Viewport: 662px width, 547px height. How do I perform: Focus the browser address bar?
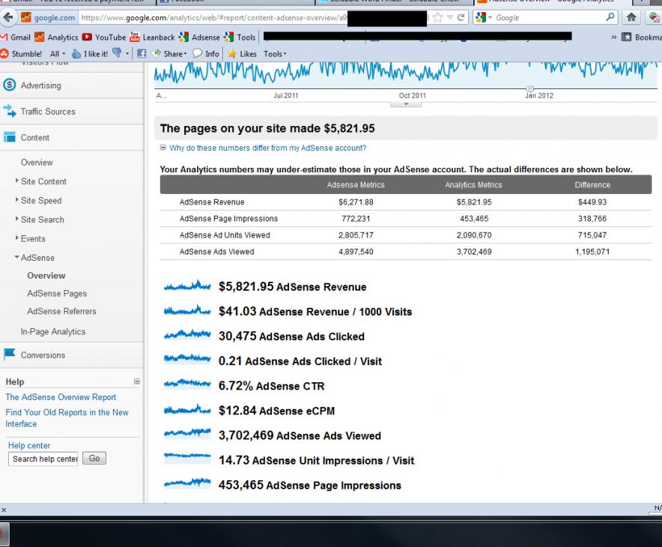214,18
